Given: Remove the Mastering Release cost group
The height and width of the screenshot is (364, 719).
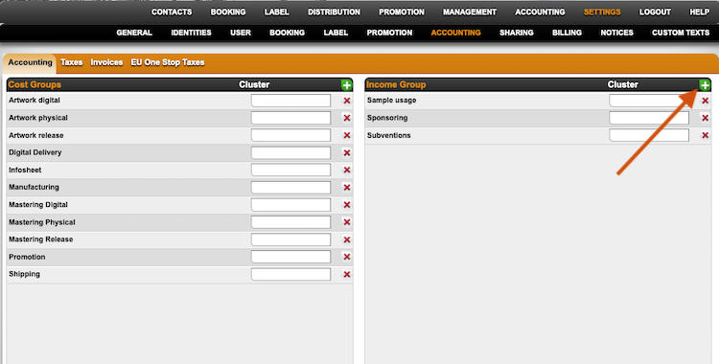Looking at the screenshot, I should point(347,239).
